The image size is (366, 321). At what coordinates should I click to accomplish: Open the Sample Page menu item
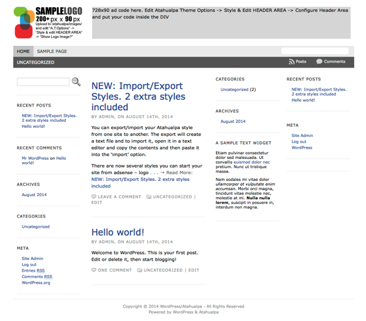[x=52, y=52]
